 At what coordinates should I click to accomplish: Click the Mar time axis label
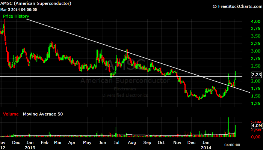pos(58,142)
